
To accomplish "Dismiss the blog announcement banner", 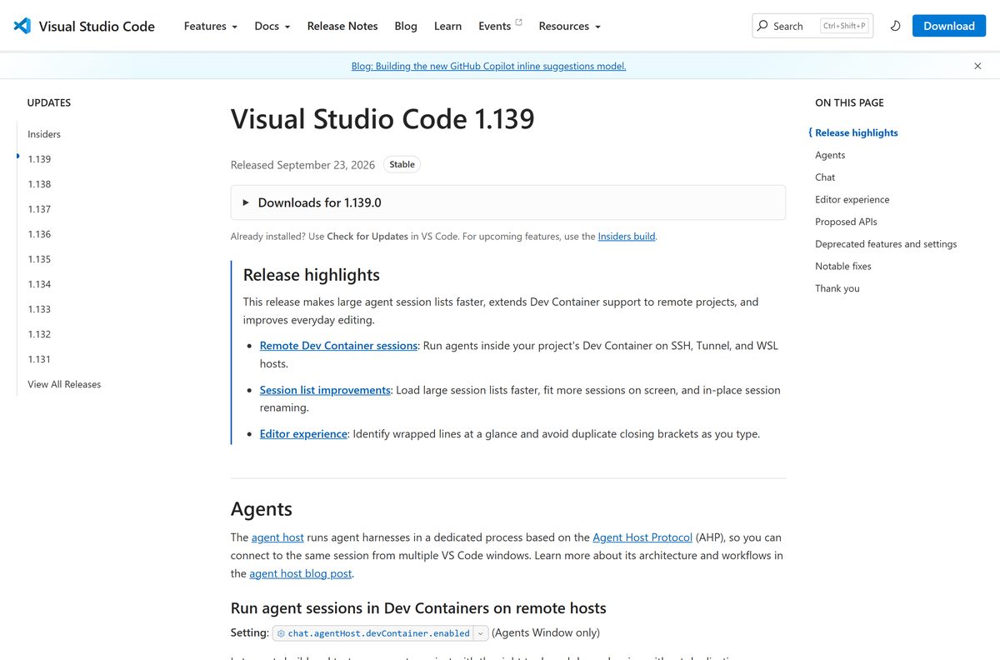I will [977, 66].
